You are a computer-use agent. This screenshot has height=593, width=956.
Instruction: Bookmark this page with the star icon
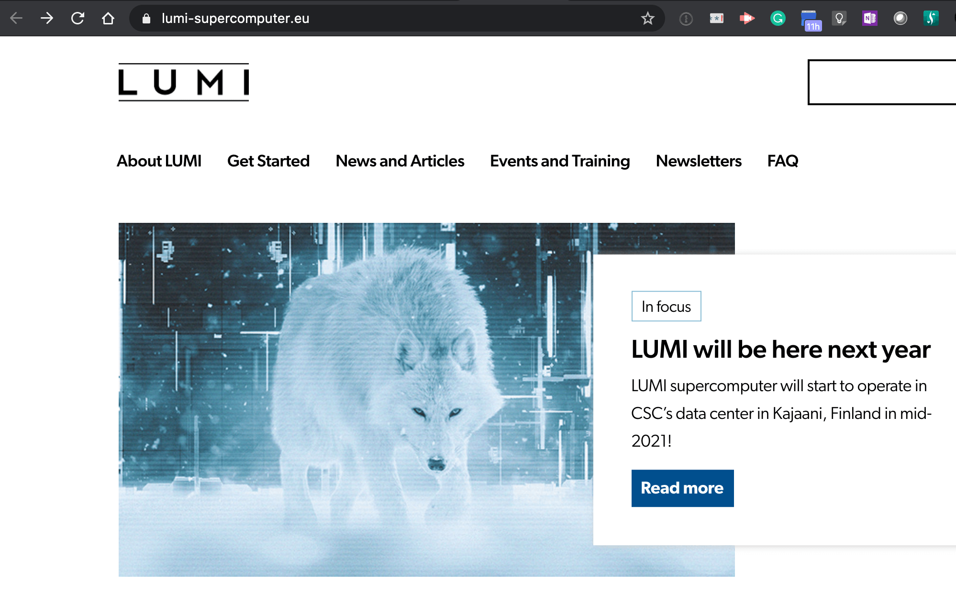647,18
